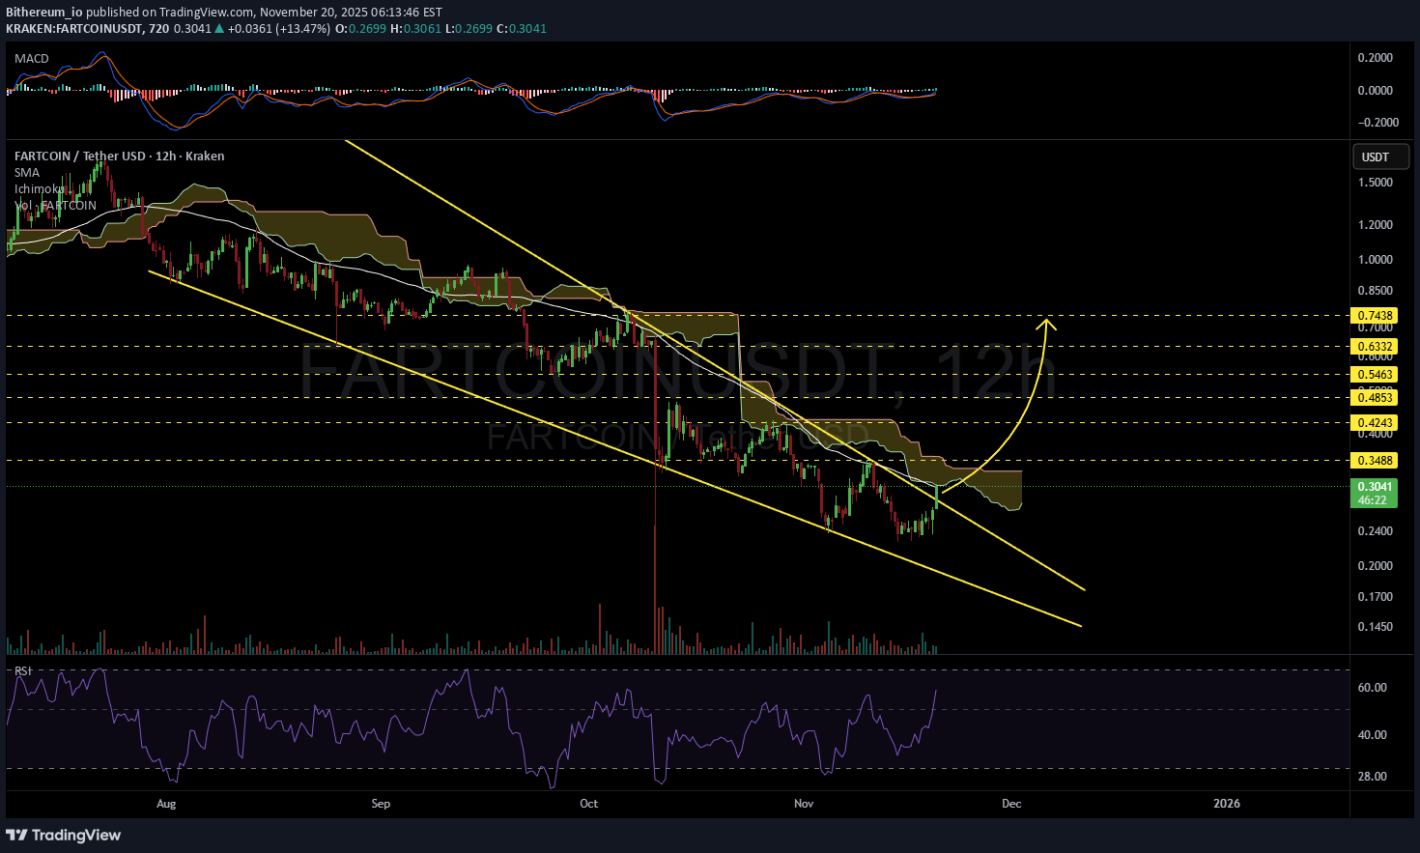This screenshot has width=1420, height=853.
Task: Select the 0.4243 price level label
Action: pos(1376,423)
